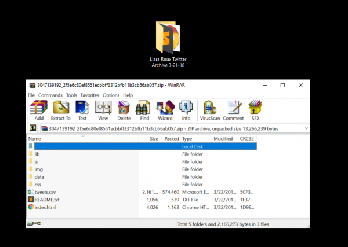The image size is (348, 247).
Task: Run VirusScan on the archive
Action: point(210,109)
